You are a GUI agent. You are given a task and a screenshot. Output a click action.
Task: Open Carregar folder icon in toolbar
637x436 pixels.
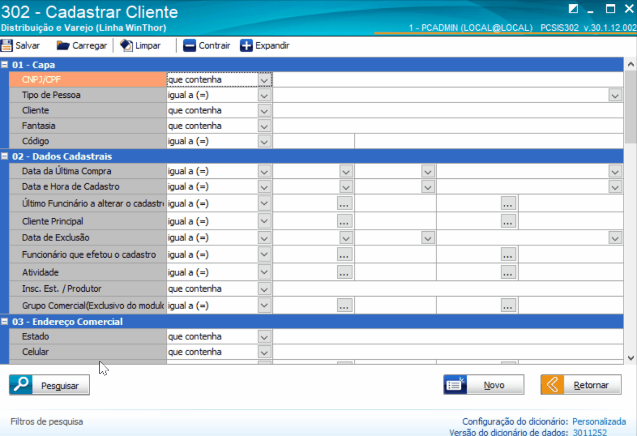[x=63, y=45]
